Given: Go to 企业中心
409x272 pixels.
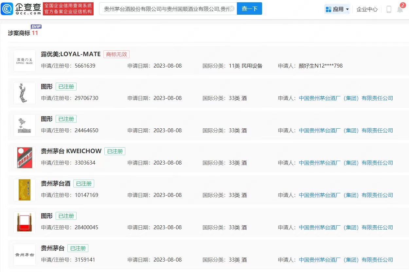Looking at the screenshot, I should pyautogui.click(x=367, y=9).
